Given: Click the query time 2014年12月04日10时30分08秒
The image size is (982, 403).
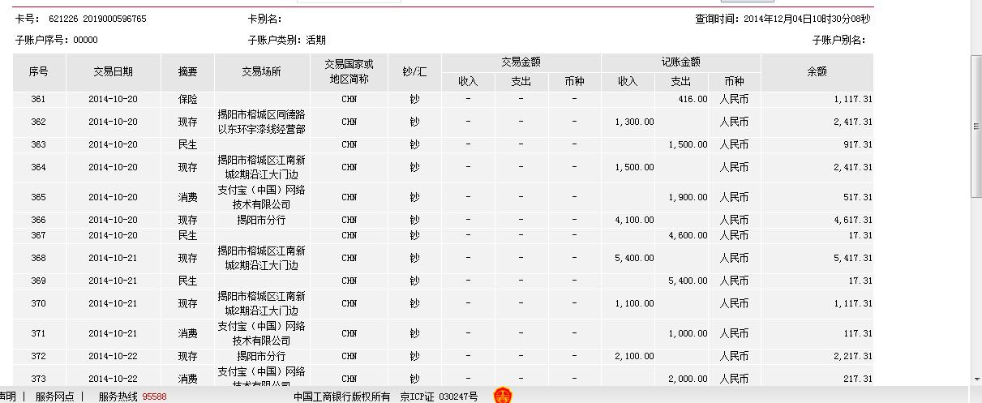Looking at the screenshot, I should click(807, 19).
